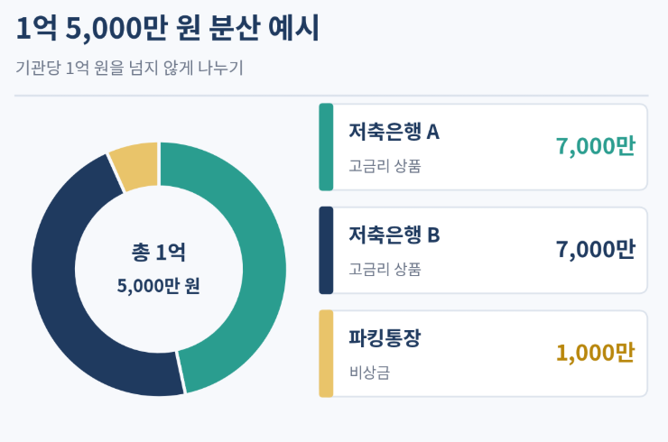Click the 1,000만 amount in gold

(595, 353)
